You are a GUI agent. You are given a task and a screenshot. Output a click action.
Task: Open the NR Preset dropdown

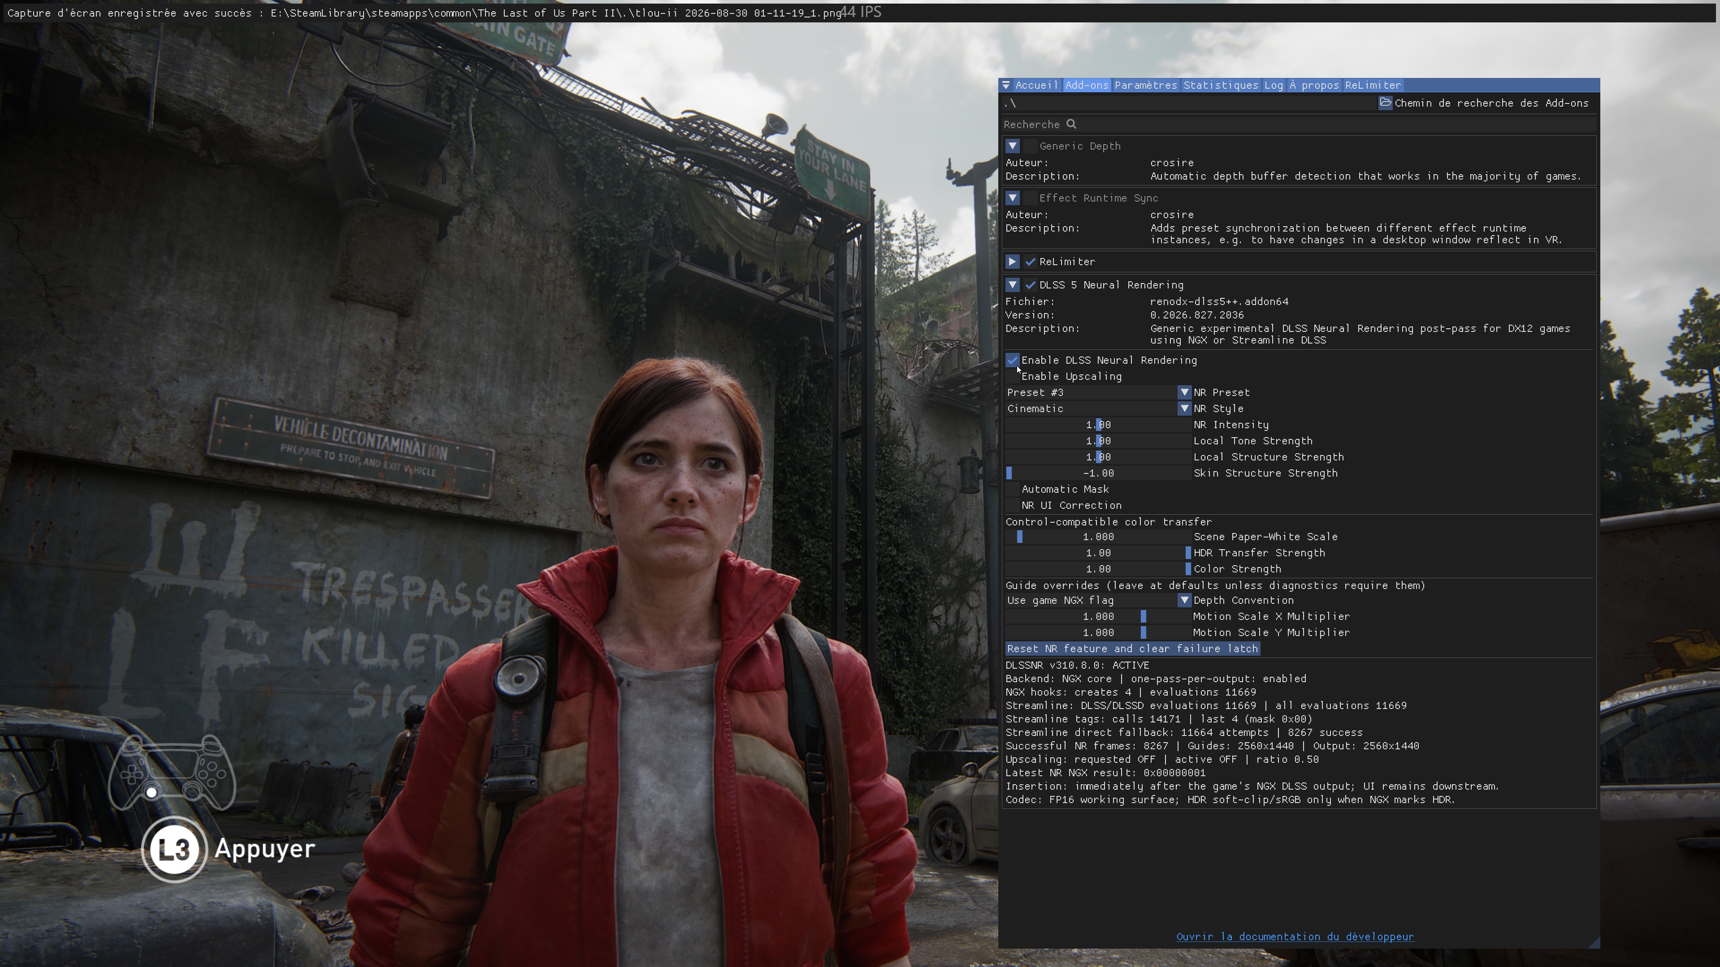click(x=1098, y=392)
